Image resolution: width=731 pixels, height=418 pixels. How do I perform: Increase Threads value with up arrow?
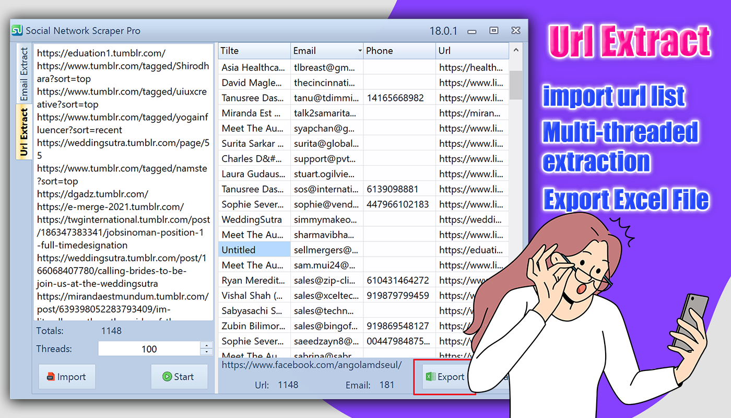tap(207, 345)
